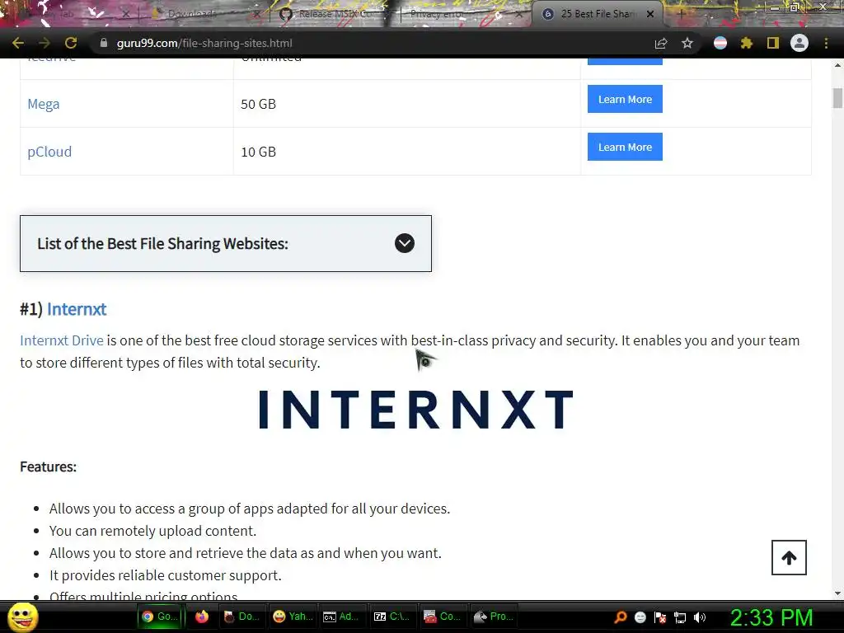844x633 pixels.
Task: Open the pCloud link in table
Action: click(x=49, y=152)
